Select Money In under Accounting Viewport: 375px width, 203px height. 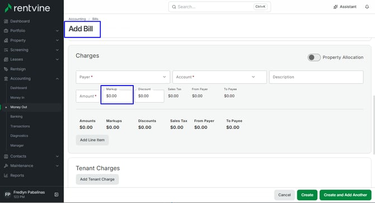(x=17, y=97)
